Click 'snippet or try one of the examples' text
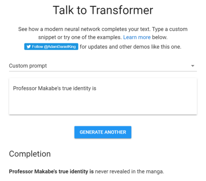The image size is (206, 181). pyautogui.click(x=80, y=37)
